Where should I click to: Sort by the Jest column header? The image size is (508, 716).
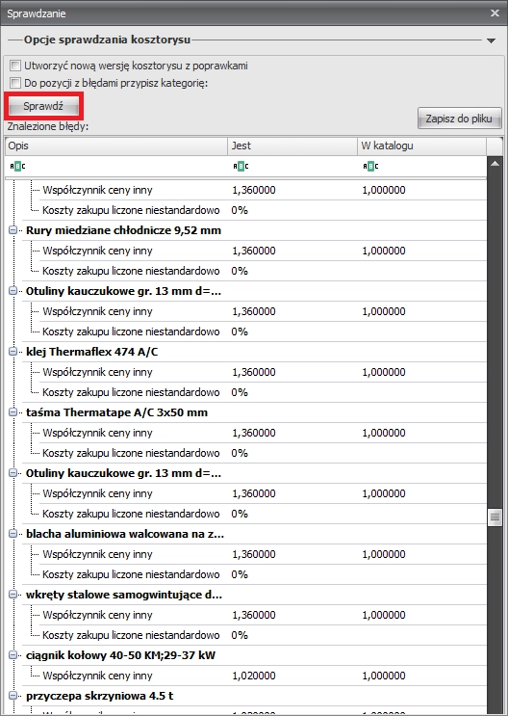pyautogui.click(x=292, y=146)
